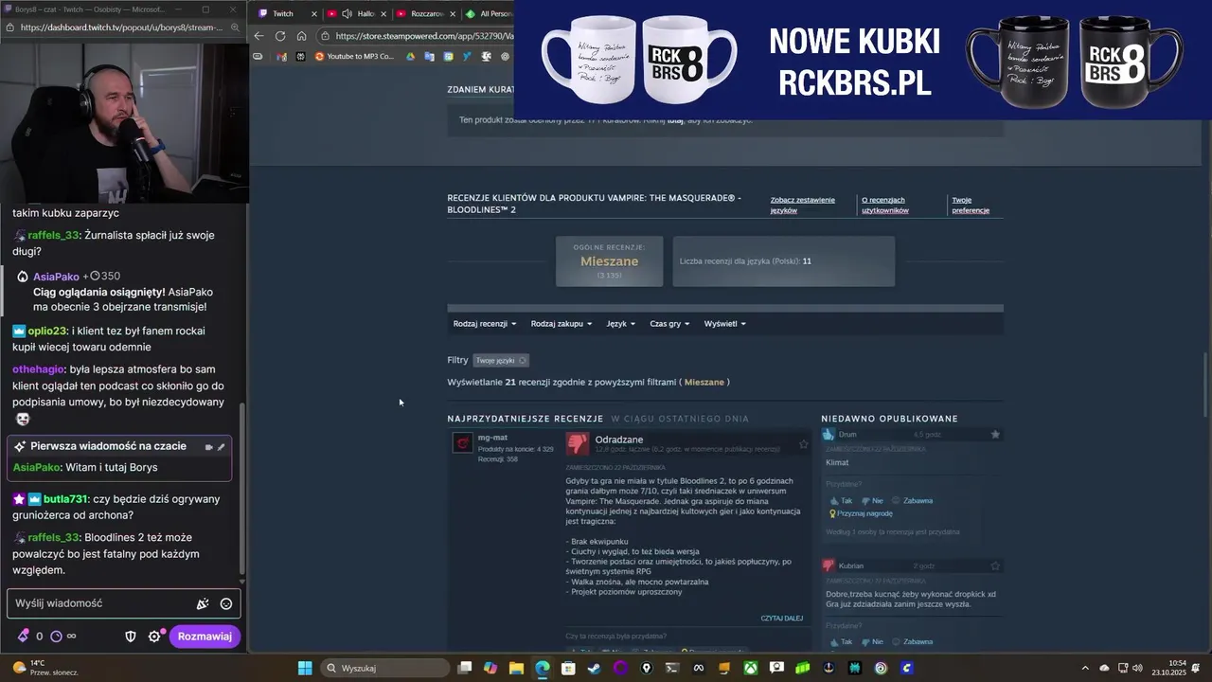Click the channel points circle icon
Image resolution: width=1212 pixels, height=682 pixels.
(56, 637)
